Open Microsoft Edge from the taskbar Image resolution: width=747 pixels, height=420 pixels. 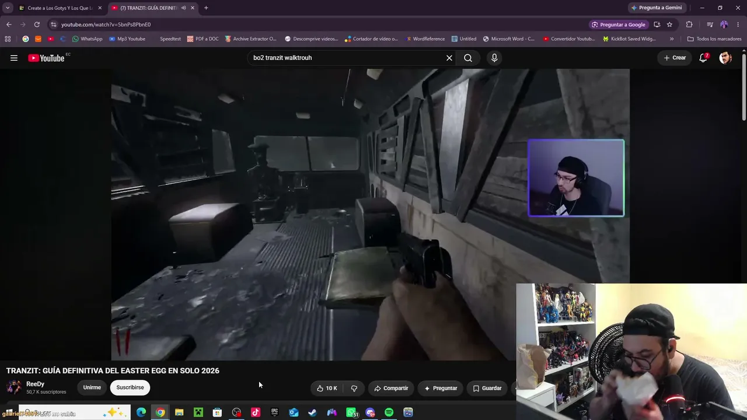[141, 412]
